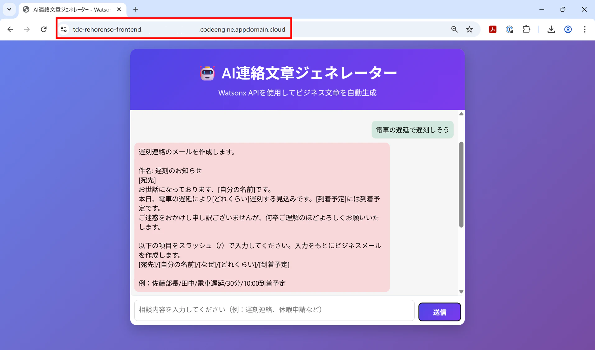
Task: Click the password manager extension icon
Action: coord(510,29)
